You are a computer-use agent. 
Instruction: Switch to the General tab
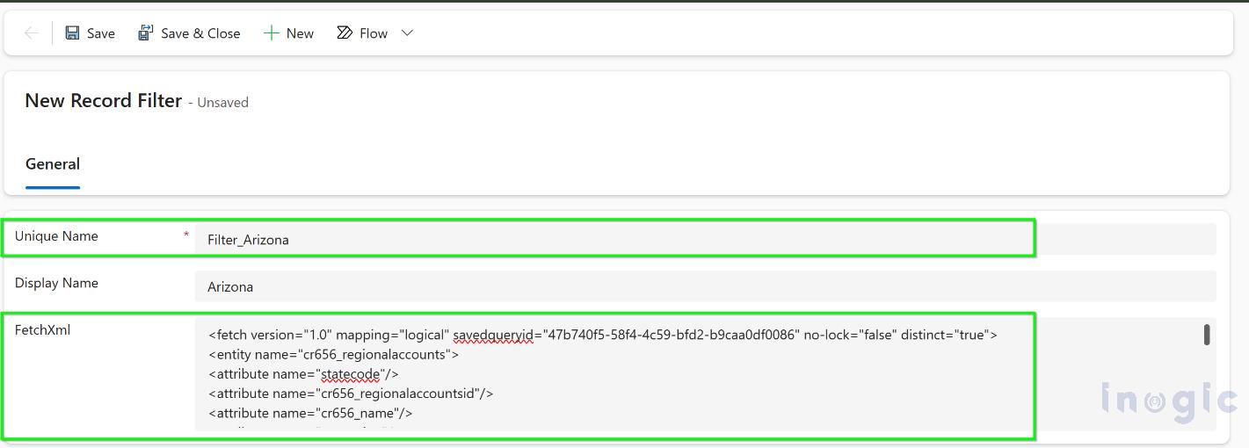click(x=53, y=164)
